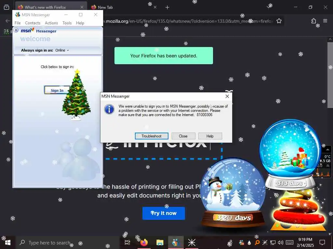This screenshot has height=249, width=333.
Task: Click the Christmas tree desktop decoration
Action: [x=76, y=95]
